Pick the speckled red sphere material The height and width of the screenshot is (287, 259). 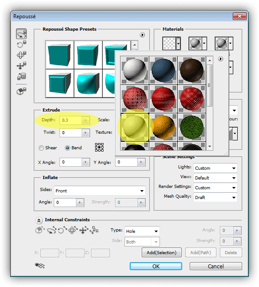135,99
